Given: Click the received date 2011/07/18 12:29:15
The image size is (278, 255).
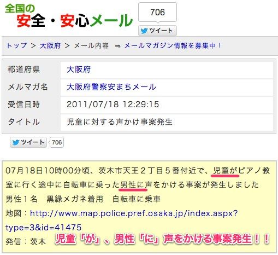Looking at the screenshot, I should coord(113,105).
